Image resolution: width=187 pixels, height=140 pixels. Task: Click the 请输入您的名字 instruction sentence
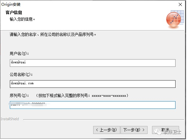[53, 34]
